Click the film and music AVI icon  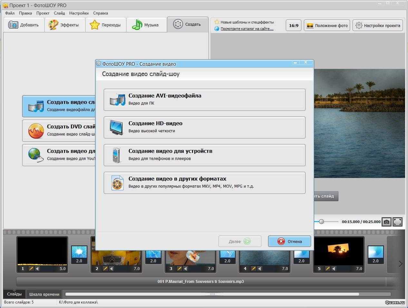(x=117, y=99)
